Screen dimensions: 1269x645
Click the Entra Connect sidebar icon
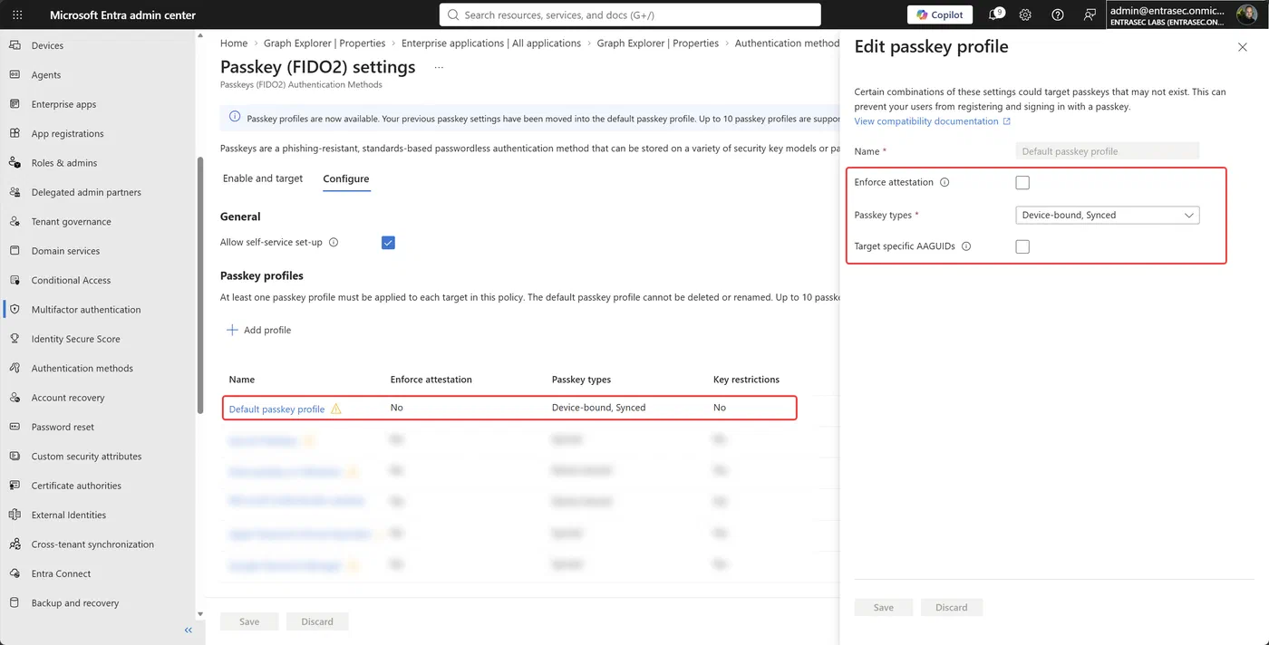click(x=15, y=573)
